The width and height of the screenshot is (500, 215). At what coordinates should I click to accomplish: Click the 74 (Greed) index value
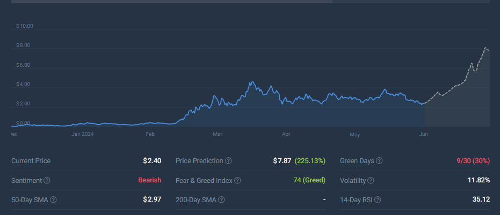pyautogui.click(x=309, y=180)
